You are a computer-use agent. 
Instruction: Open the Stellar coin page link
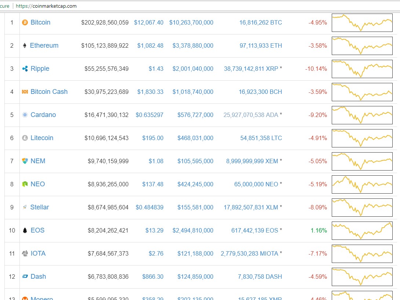tap(40, 207)
